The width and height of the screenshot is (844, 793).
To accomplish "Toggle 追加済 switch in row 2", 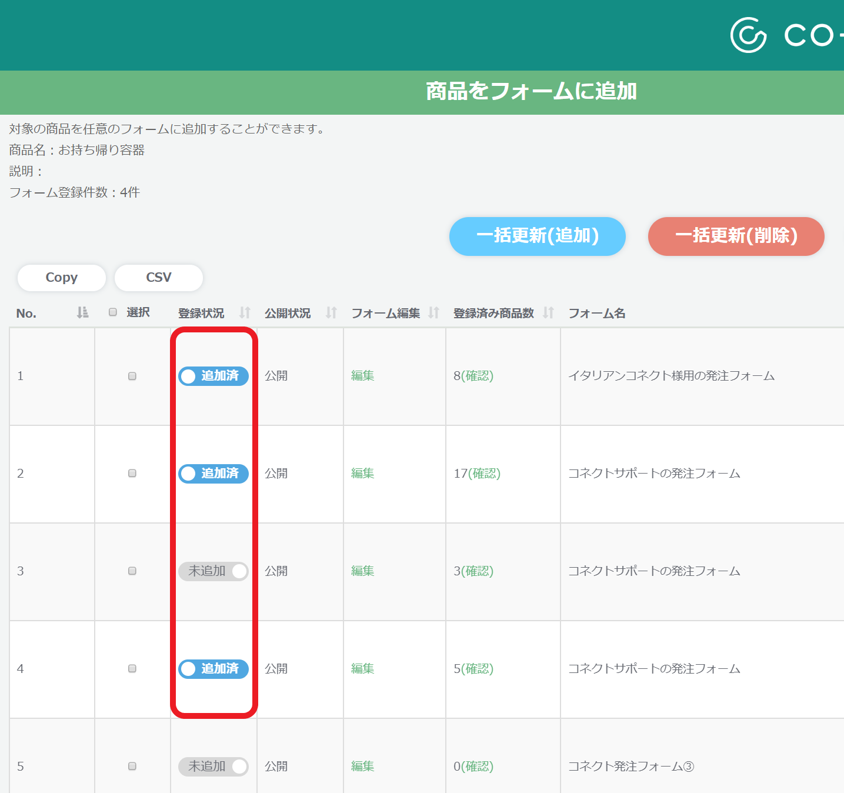I will (213, 474).
